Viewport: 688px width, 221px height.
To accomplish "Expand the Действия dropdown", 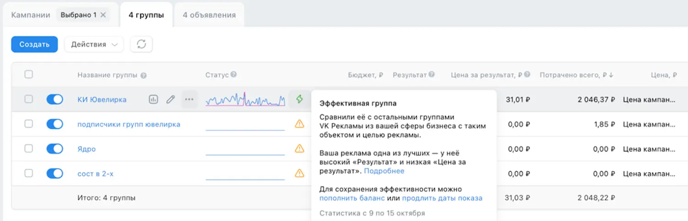I will (94, 44).
